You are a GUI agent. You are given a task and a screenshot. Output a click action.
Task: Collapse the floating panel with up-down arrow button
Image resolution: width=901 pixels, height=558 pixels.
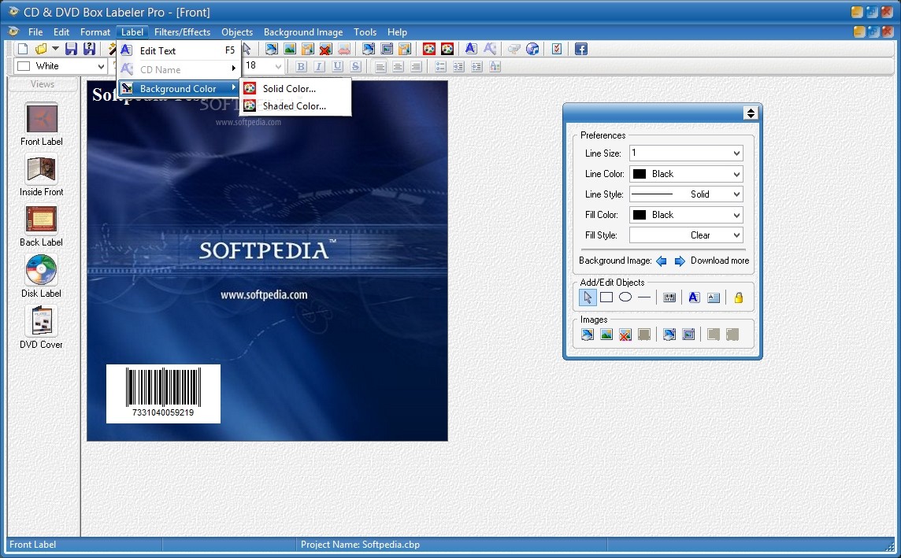[x=751, y=113]
